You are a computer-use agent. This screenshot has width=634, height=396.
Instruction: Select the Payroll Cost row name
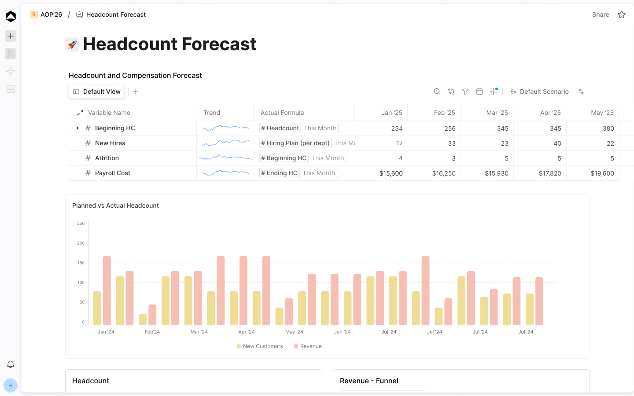pyautogui.click(x=113, y=173)
